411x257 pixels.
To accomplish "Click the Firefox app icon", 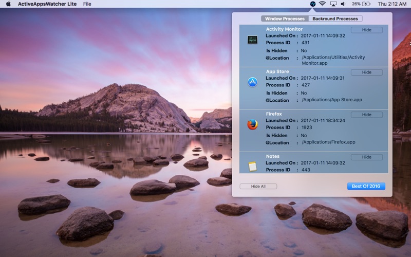I will click(x=252, y=124).
